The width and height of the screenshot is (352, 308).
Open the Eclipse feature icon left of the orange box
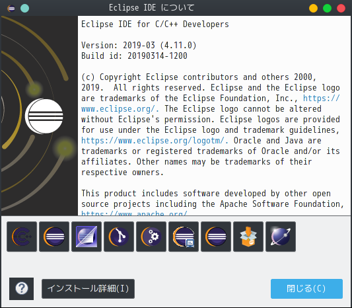coord(216,237)
